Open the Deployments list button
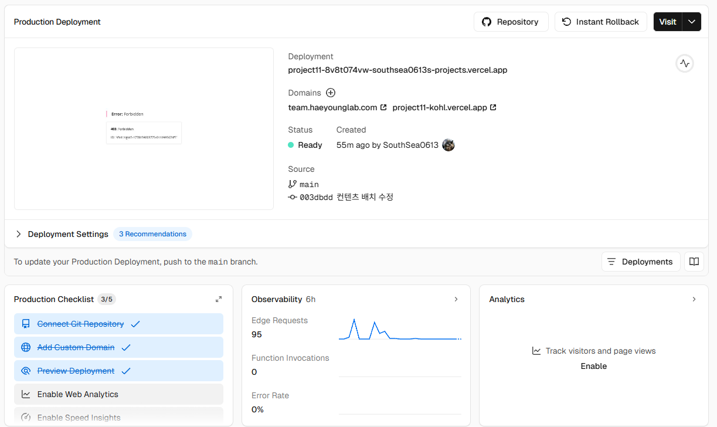Image resolution: width=717 pixels, height=427 pixels. coord(641,262)
